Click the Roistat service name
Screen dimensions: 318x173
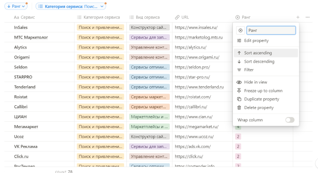21,97
